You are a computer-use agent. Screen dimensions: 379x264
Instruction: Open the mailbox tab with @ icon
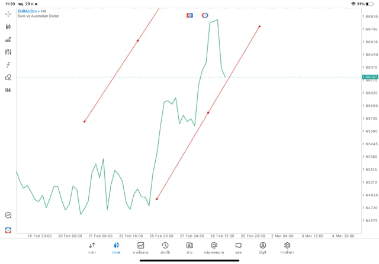(214, 247)
